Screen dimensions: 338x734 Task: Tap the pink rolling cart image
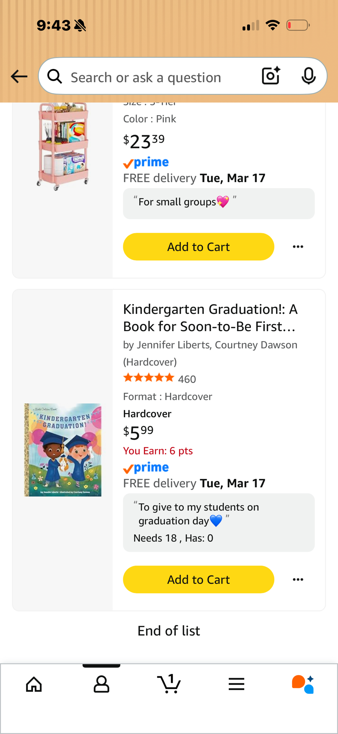pyautogui.click(x=63, y=147)
